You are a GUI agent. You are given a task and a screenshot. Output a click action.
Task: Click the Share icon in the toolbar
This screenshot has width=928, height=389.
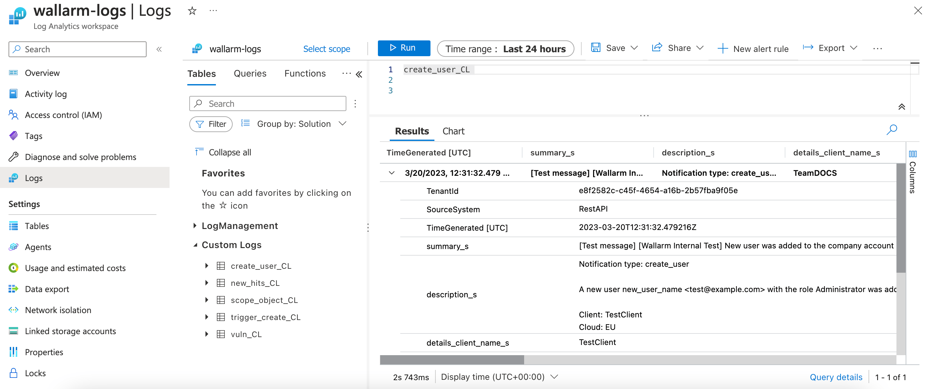pyautogui.click(x=657, y=48)
